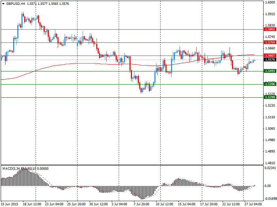Select the 1.5396 green support level label
This screenshot has width=277, height=207.
(270, 84)
